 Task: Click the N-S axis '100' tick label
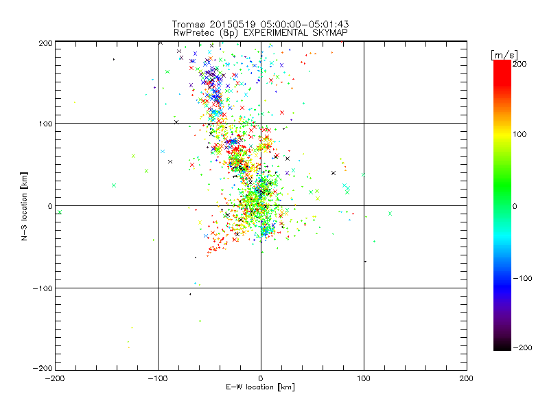point(45,124)
